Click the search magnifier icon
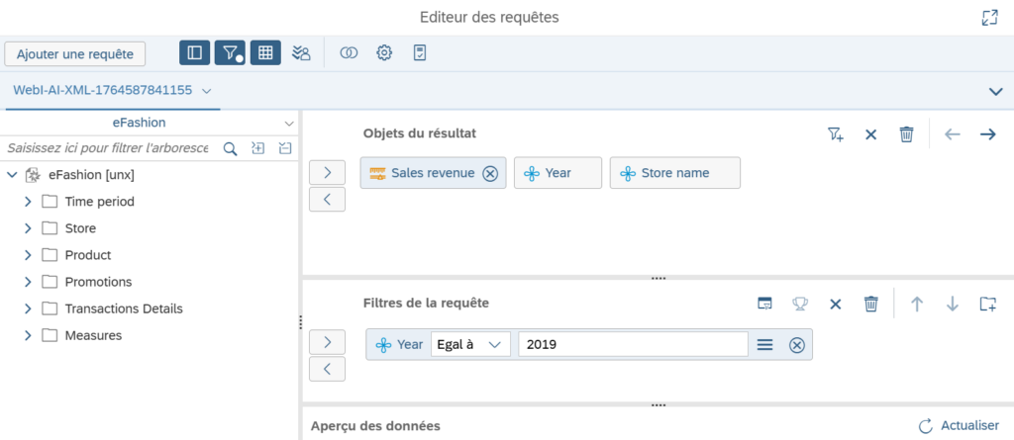 230,148
